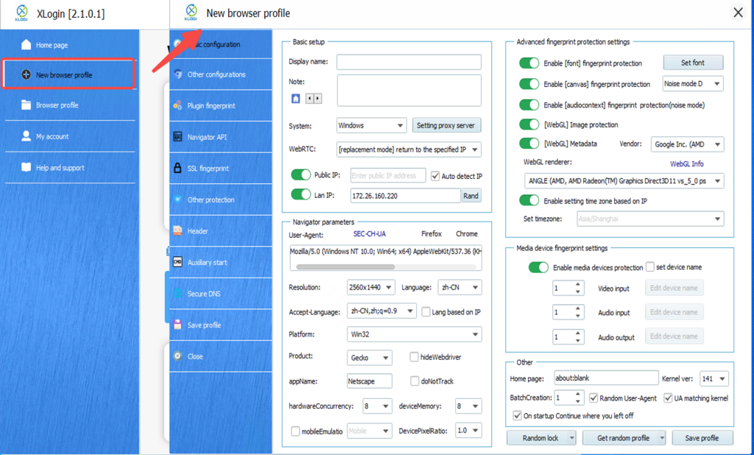754x455 pixels.
Task: Click the Home page house icon
Action: [27, 45]
